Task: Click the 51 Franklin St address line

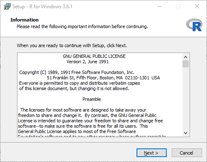Action: pyautogui.click(x=103, y=78)
